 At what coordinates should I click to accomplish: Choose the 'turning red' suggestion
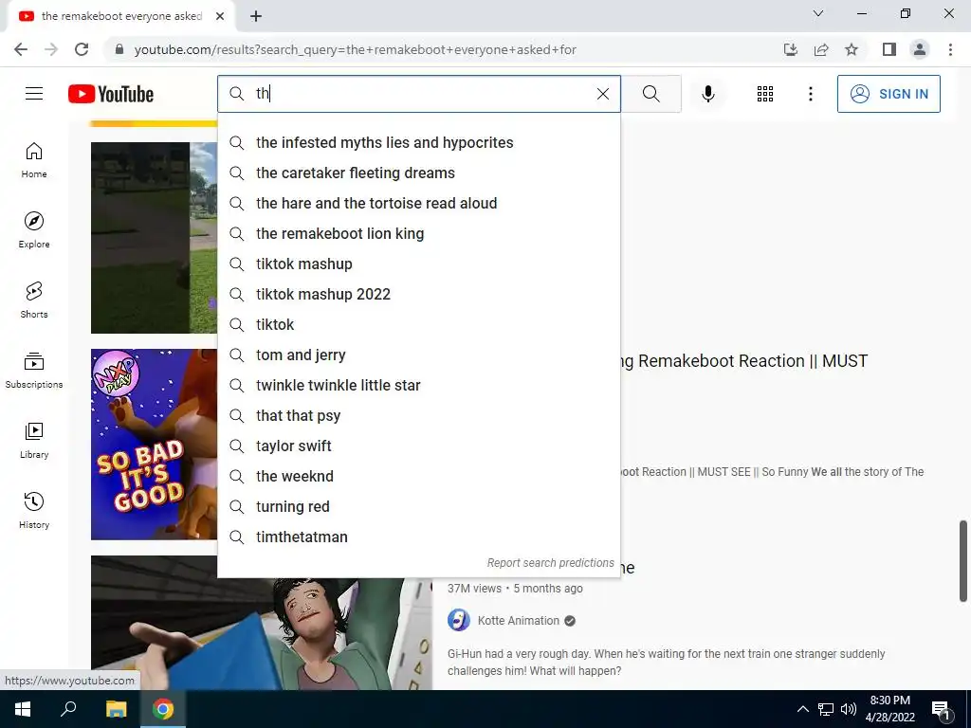point(418,506)
